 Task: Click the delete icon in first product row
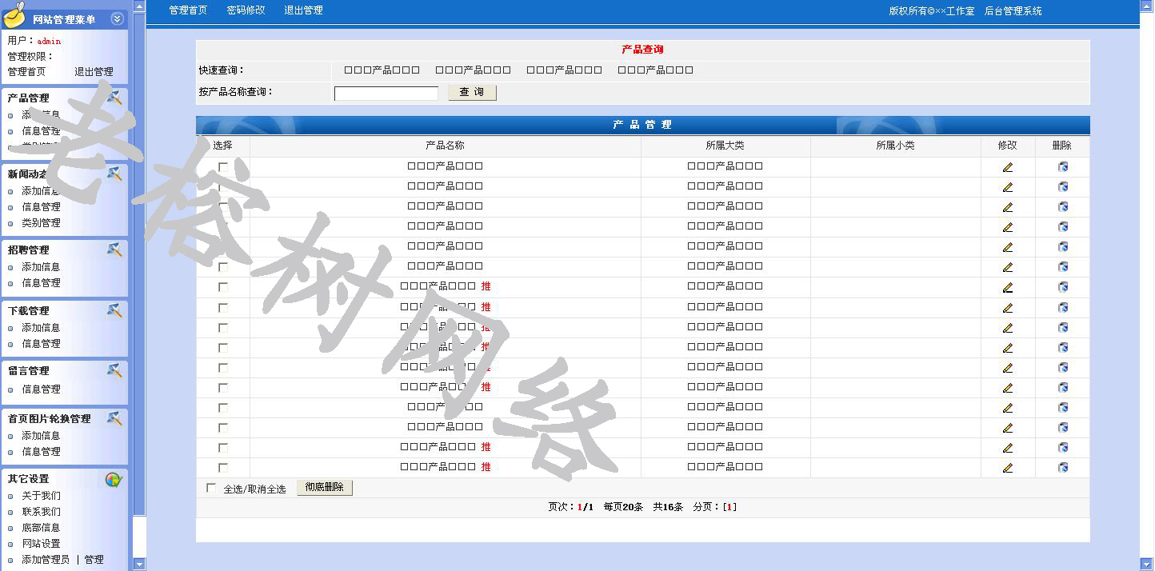pyautogui.click(x=1062, y=167)
